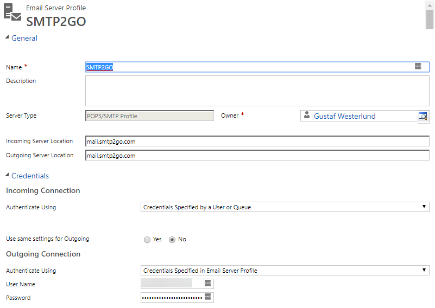Image resolution: width=435 pixels, height=308 pixels.
Task: Open Outgoing Authenticate Using dropdown
Action: 285,271
